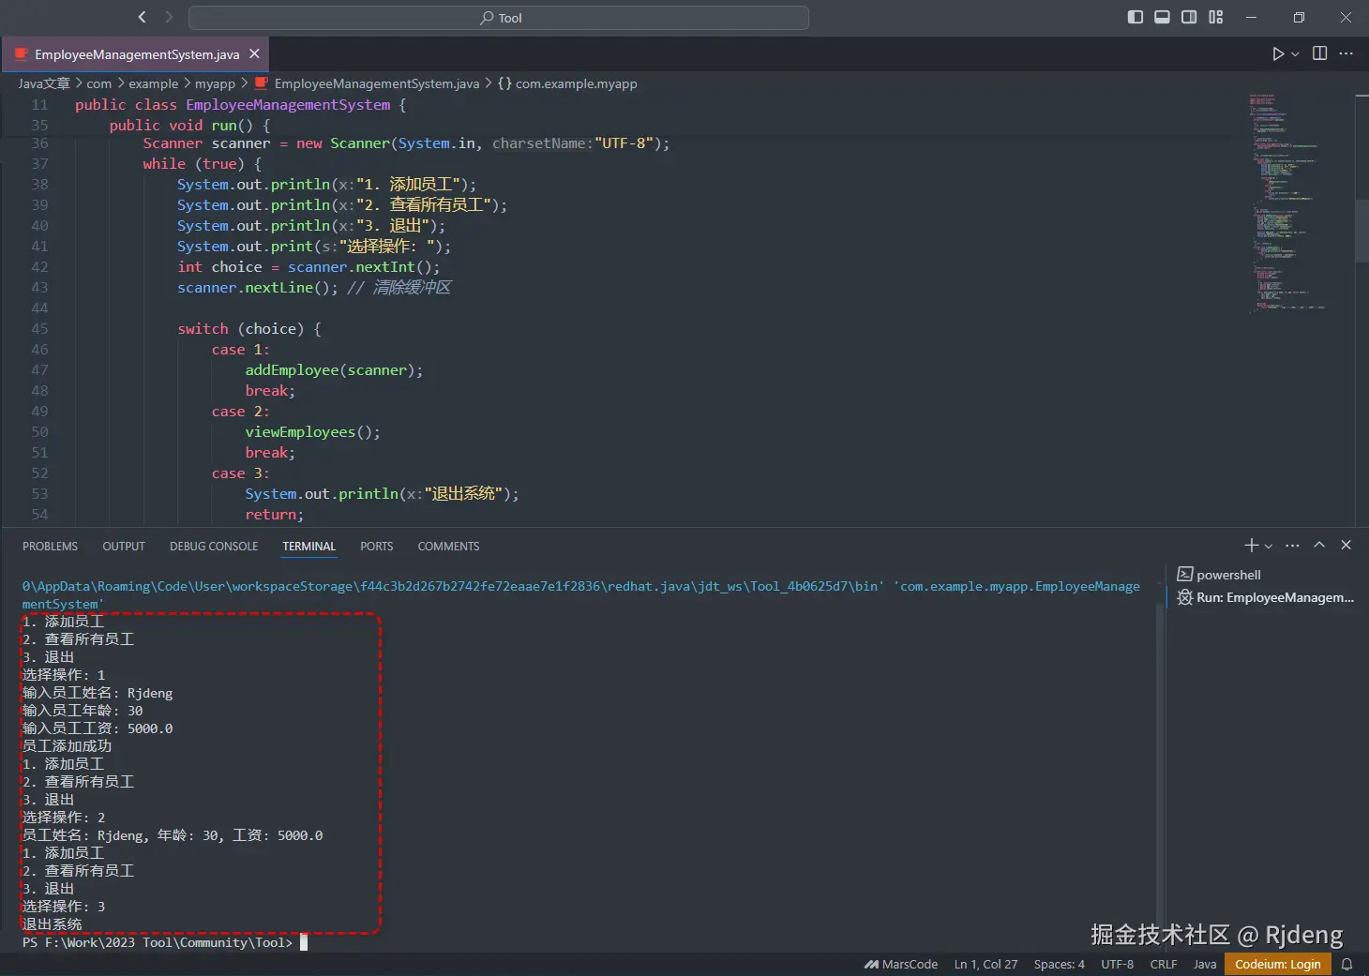The height and width of the screenshot is (976, 1369).
Task: Click the terminal output line 输入员工姓名: Rjdeng
Action: pos(98,693)
